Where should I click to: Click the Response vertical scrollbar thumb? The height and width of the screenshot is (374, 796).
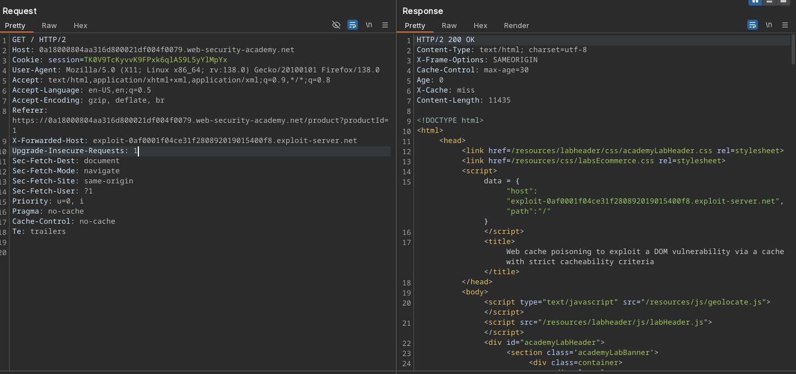793,48
